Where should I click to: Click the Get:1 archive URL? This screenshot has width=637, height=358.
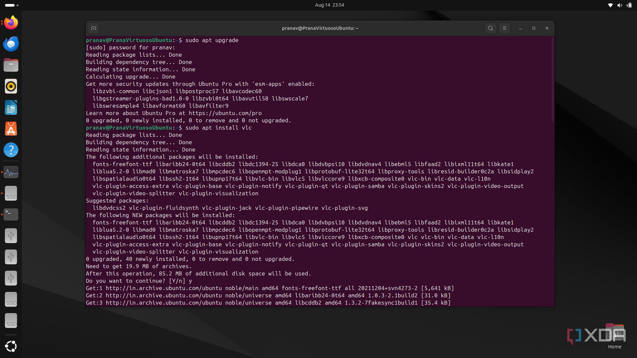coord(164,288)
